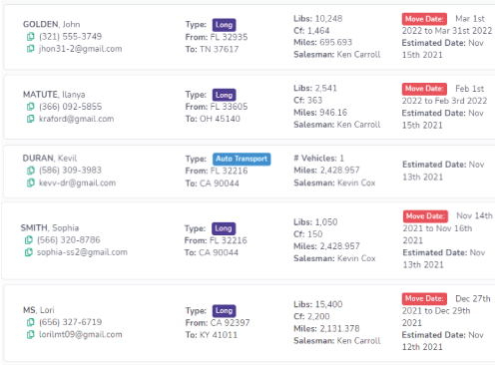Viewport: 495px width, 365px height.
Task: Open MS, Lori customer name
Action: point(39,310)
